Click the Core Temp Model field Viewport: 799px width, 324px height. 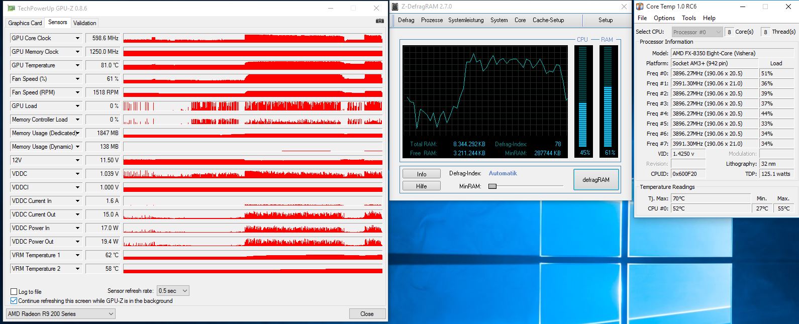pyautogui.click(x=732, y=53)
